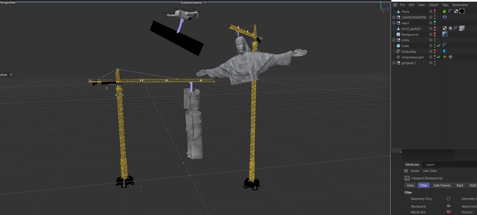Toggle the layer box for christ_part001

[x=431, y=29]
